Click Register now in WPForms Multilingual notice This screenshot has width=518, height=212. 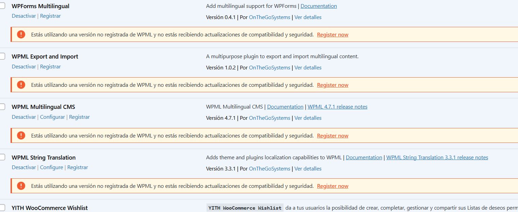(x=333, y=35)
